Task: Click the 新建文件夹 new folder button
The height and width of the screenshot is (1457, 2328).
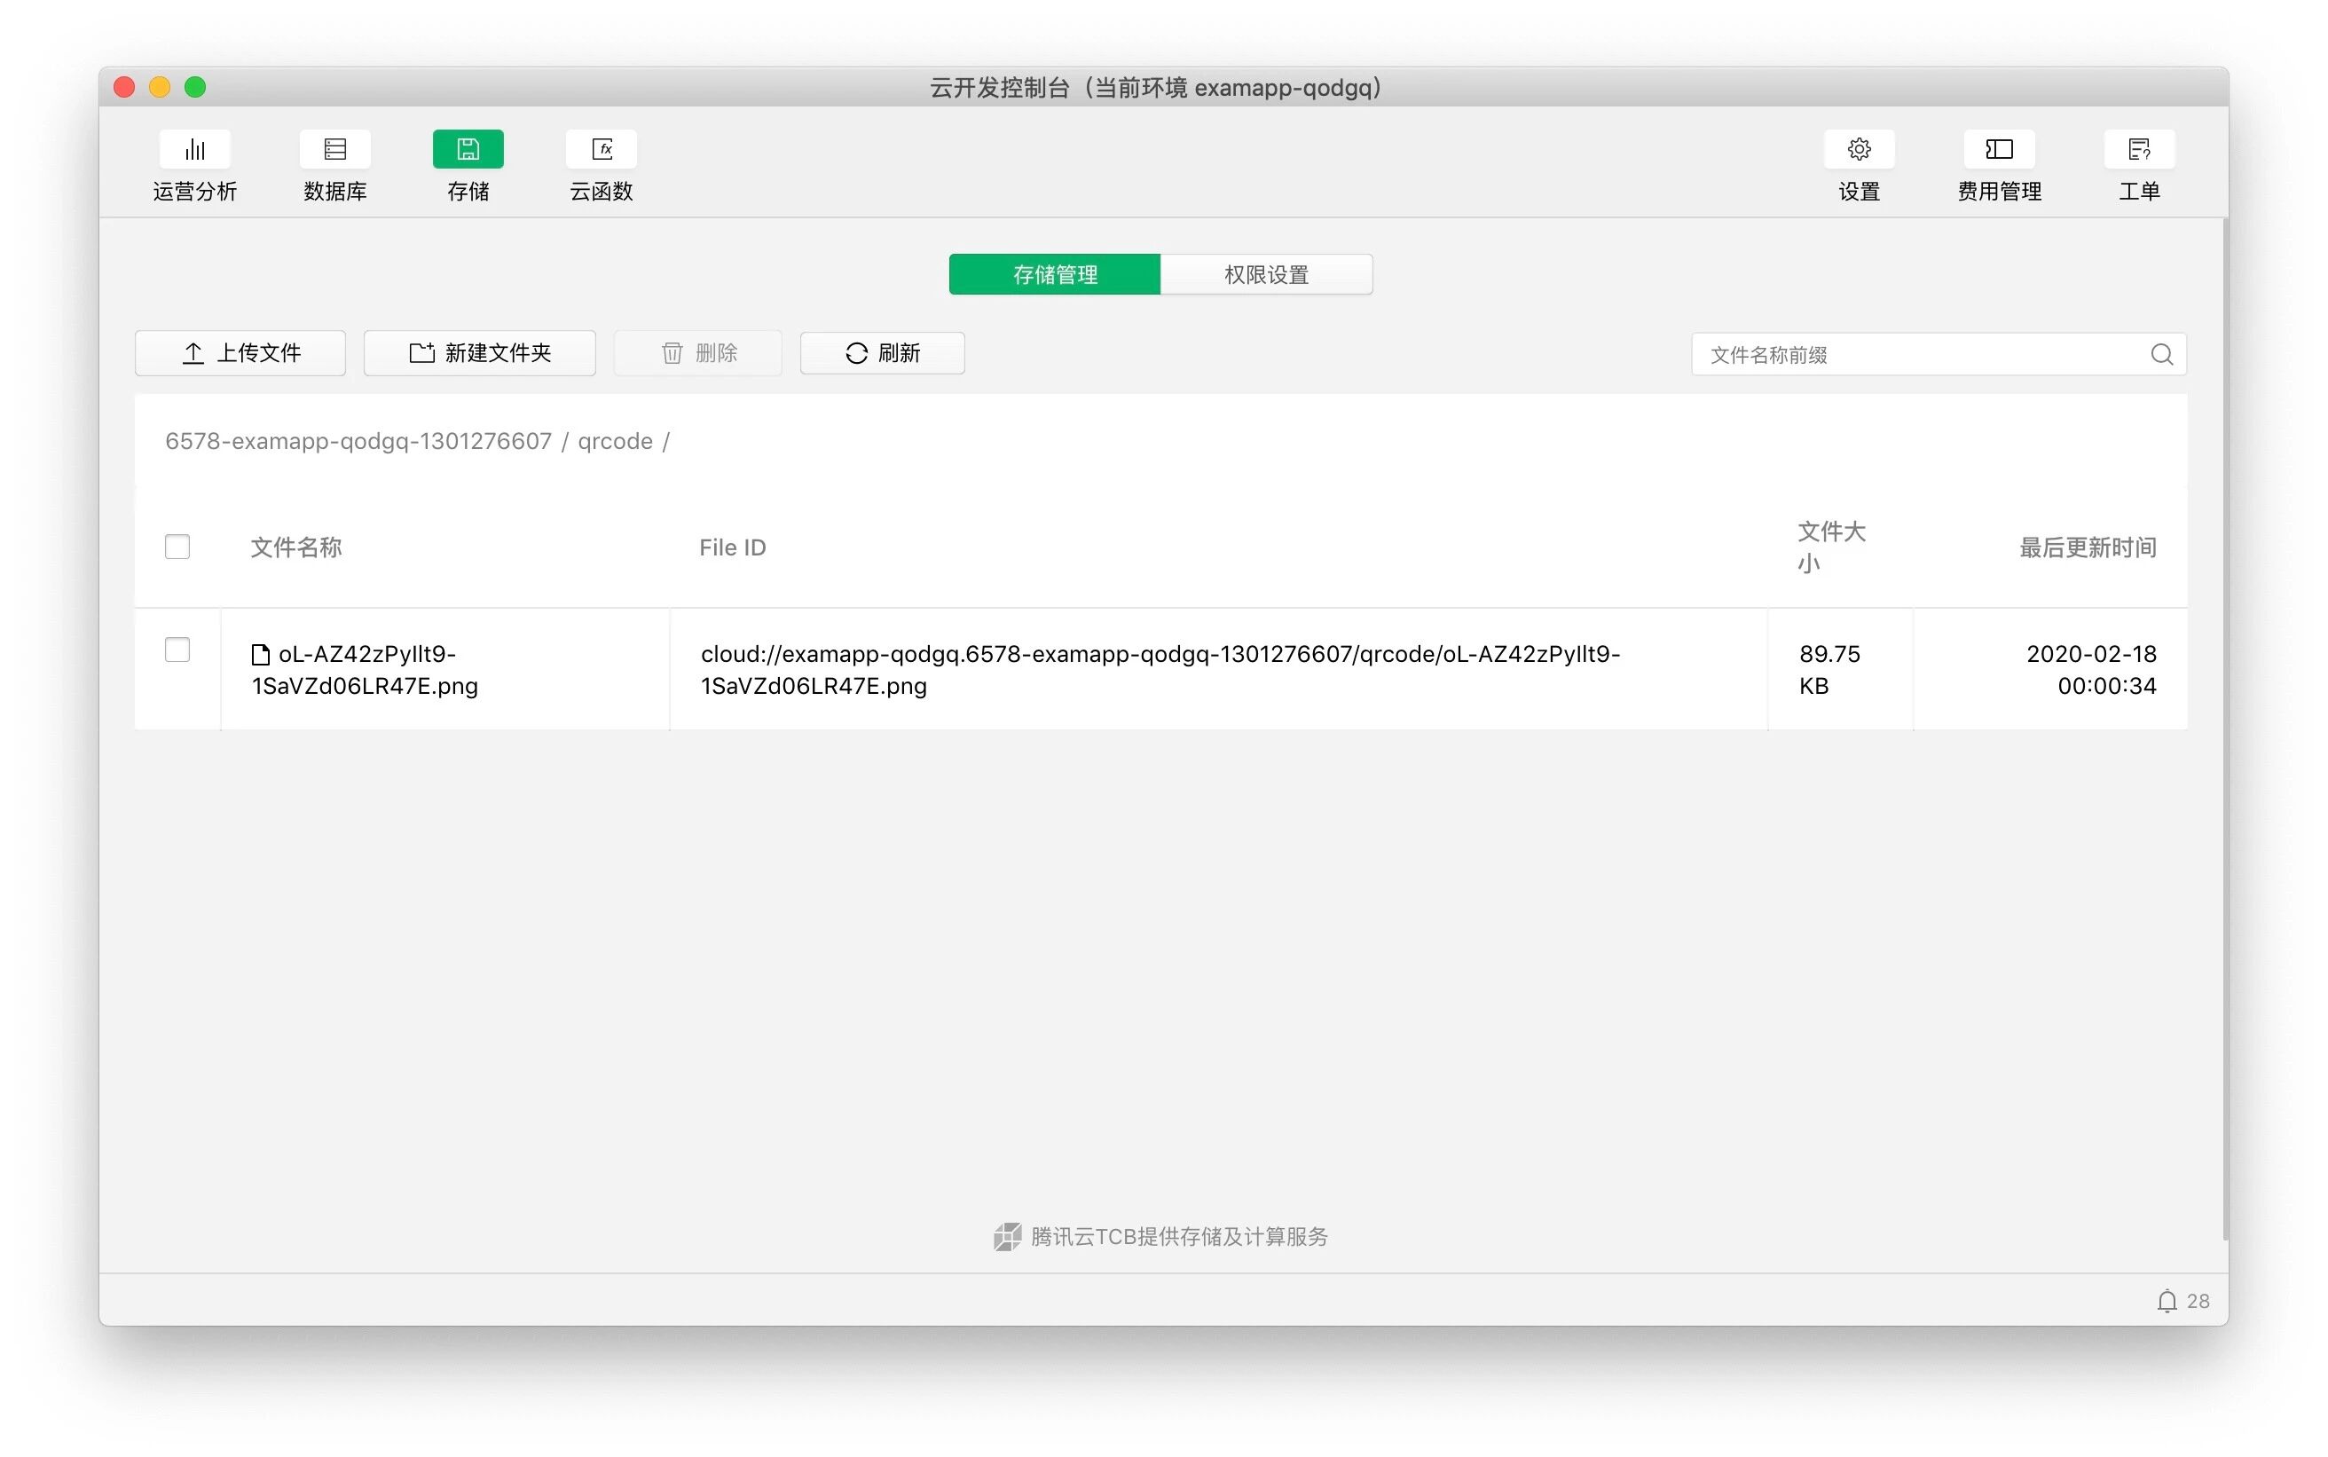Action: click(x=480, y=352)
